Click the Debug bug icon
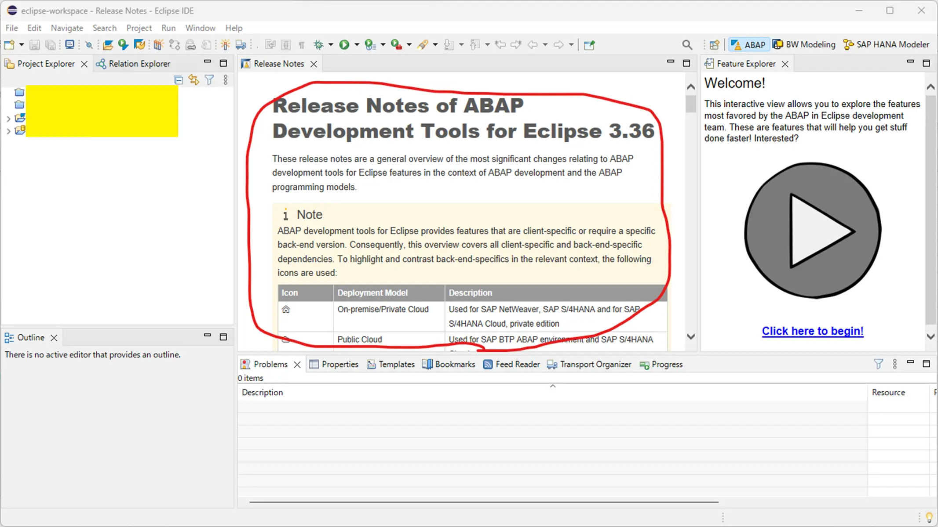The height and width of the screenshot is (527, 938). [318, 44]
